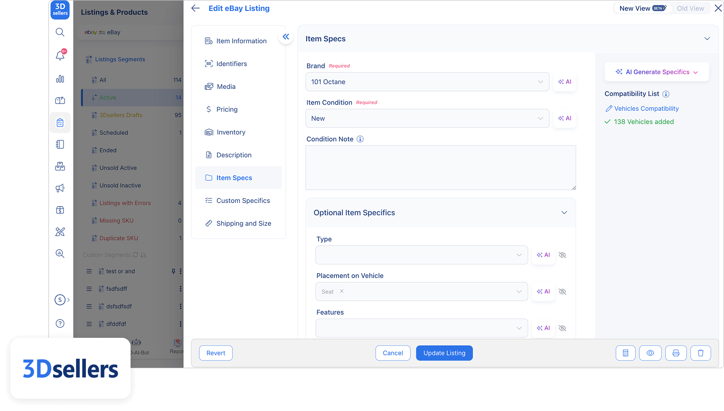724x411 pixels.
Task: Select the Unsold Active segment
Action: pyautogui.click(x=132, y=168)
